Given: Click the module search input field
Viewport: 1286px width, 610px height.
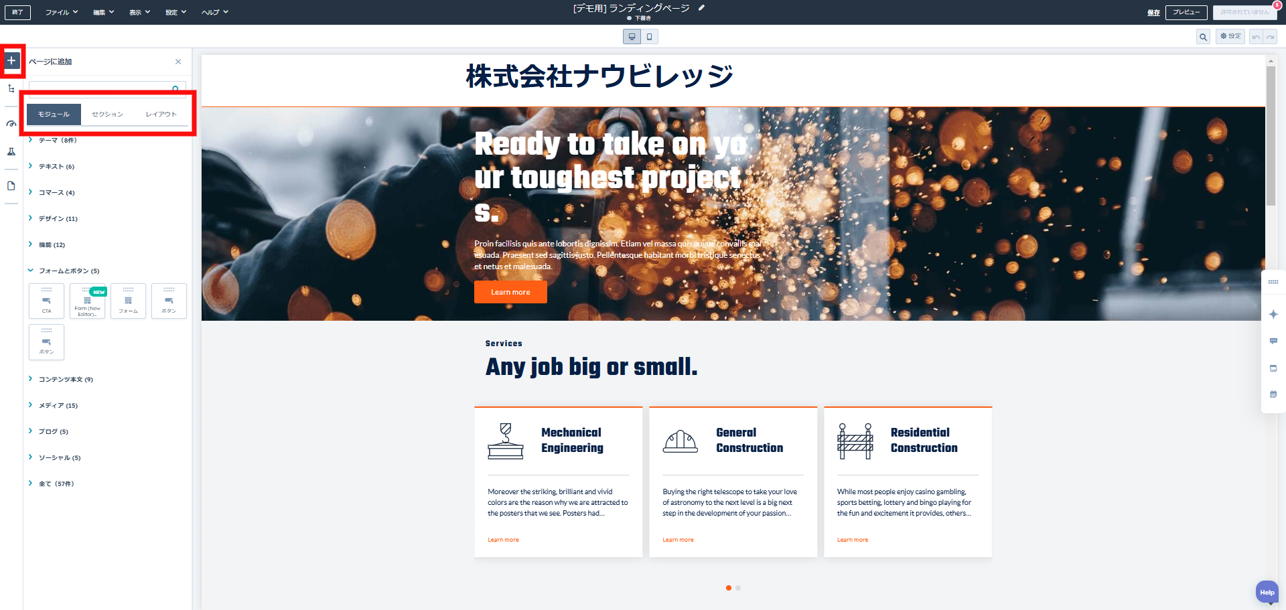Looking at the screenshot, I should [x=100, y=88].
